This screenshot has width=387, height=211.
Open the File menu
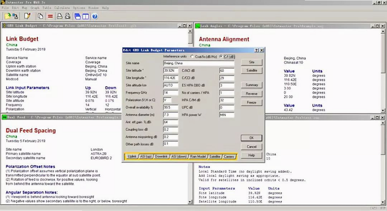tap(5, 8)
